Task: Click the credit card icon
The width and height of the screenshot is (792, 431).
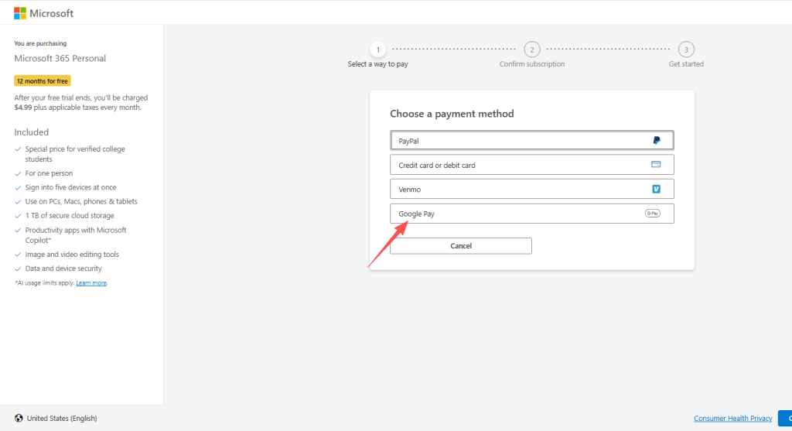Action: [656, 165]
